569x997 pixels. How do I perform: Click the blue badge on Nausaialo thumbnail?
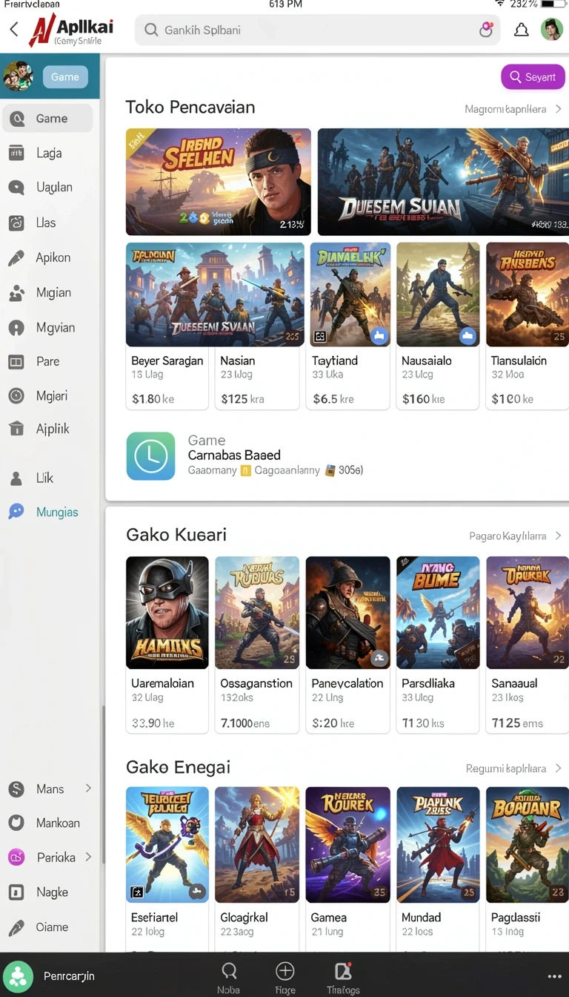pyautogui.click(x=467, y=335)
